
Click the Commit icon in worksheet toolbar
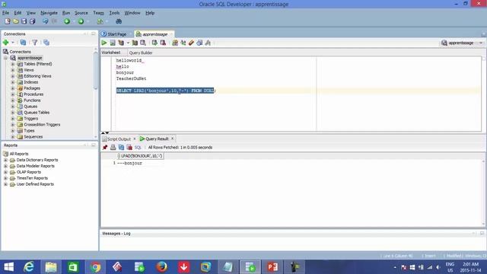coord(154,43)
